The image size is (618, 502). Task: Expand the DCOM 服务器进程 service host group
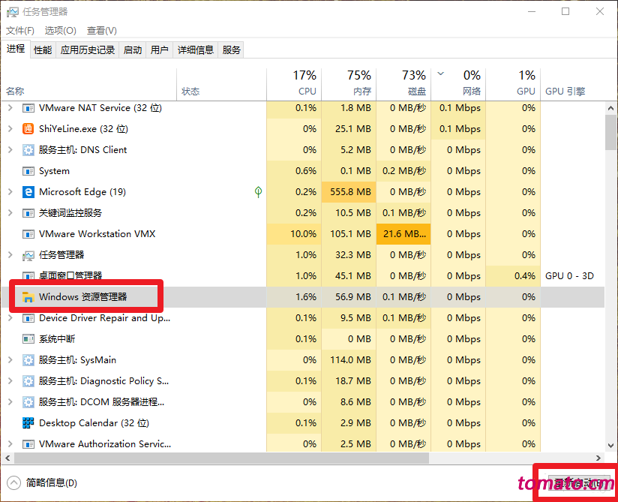[10, 402]
